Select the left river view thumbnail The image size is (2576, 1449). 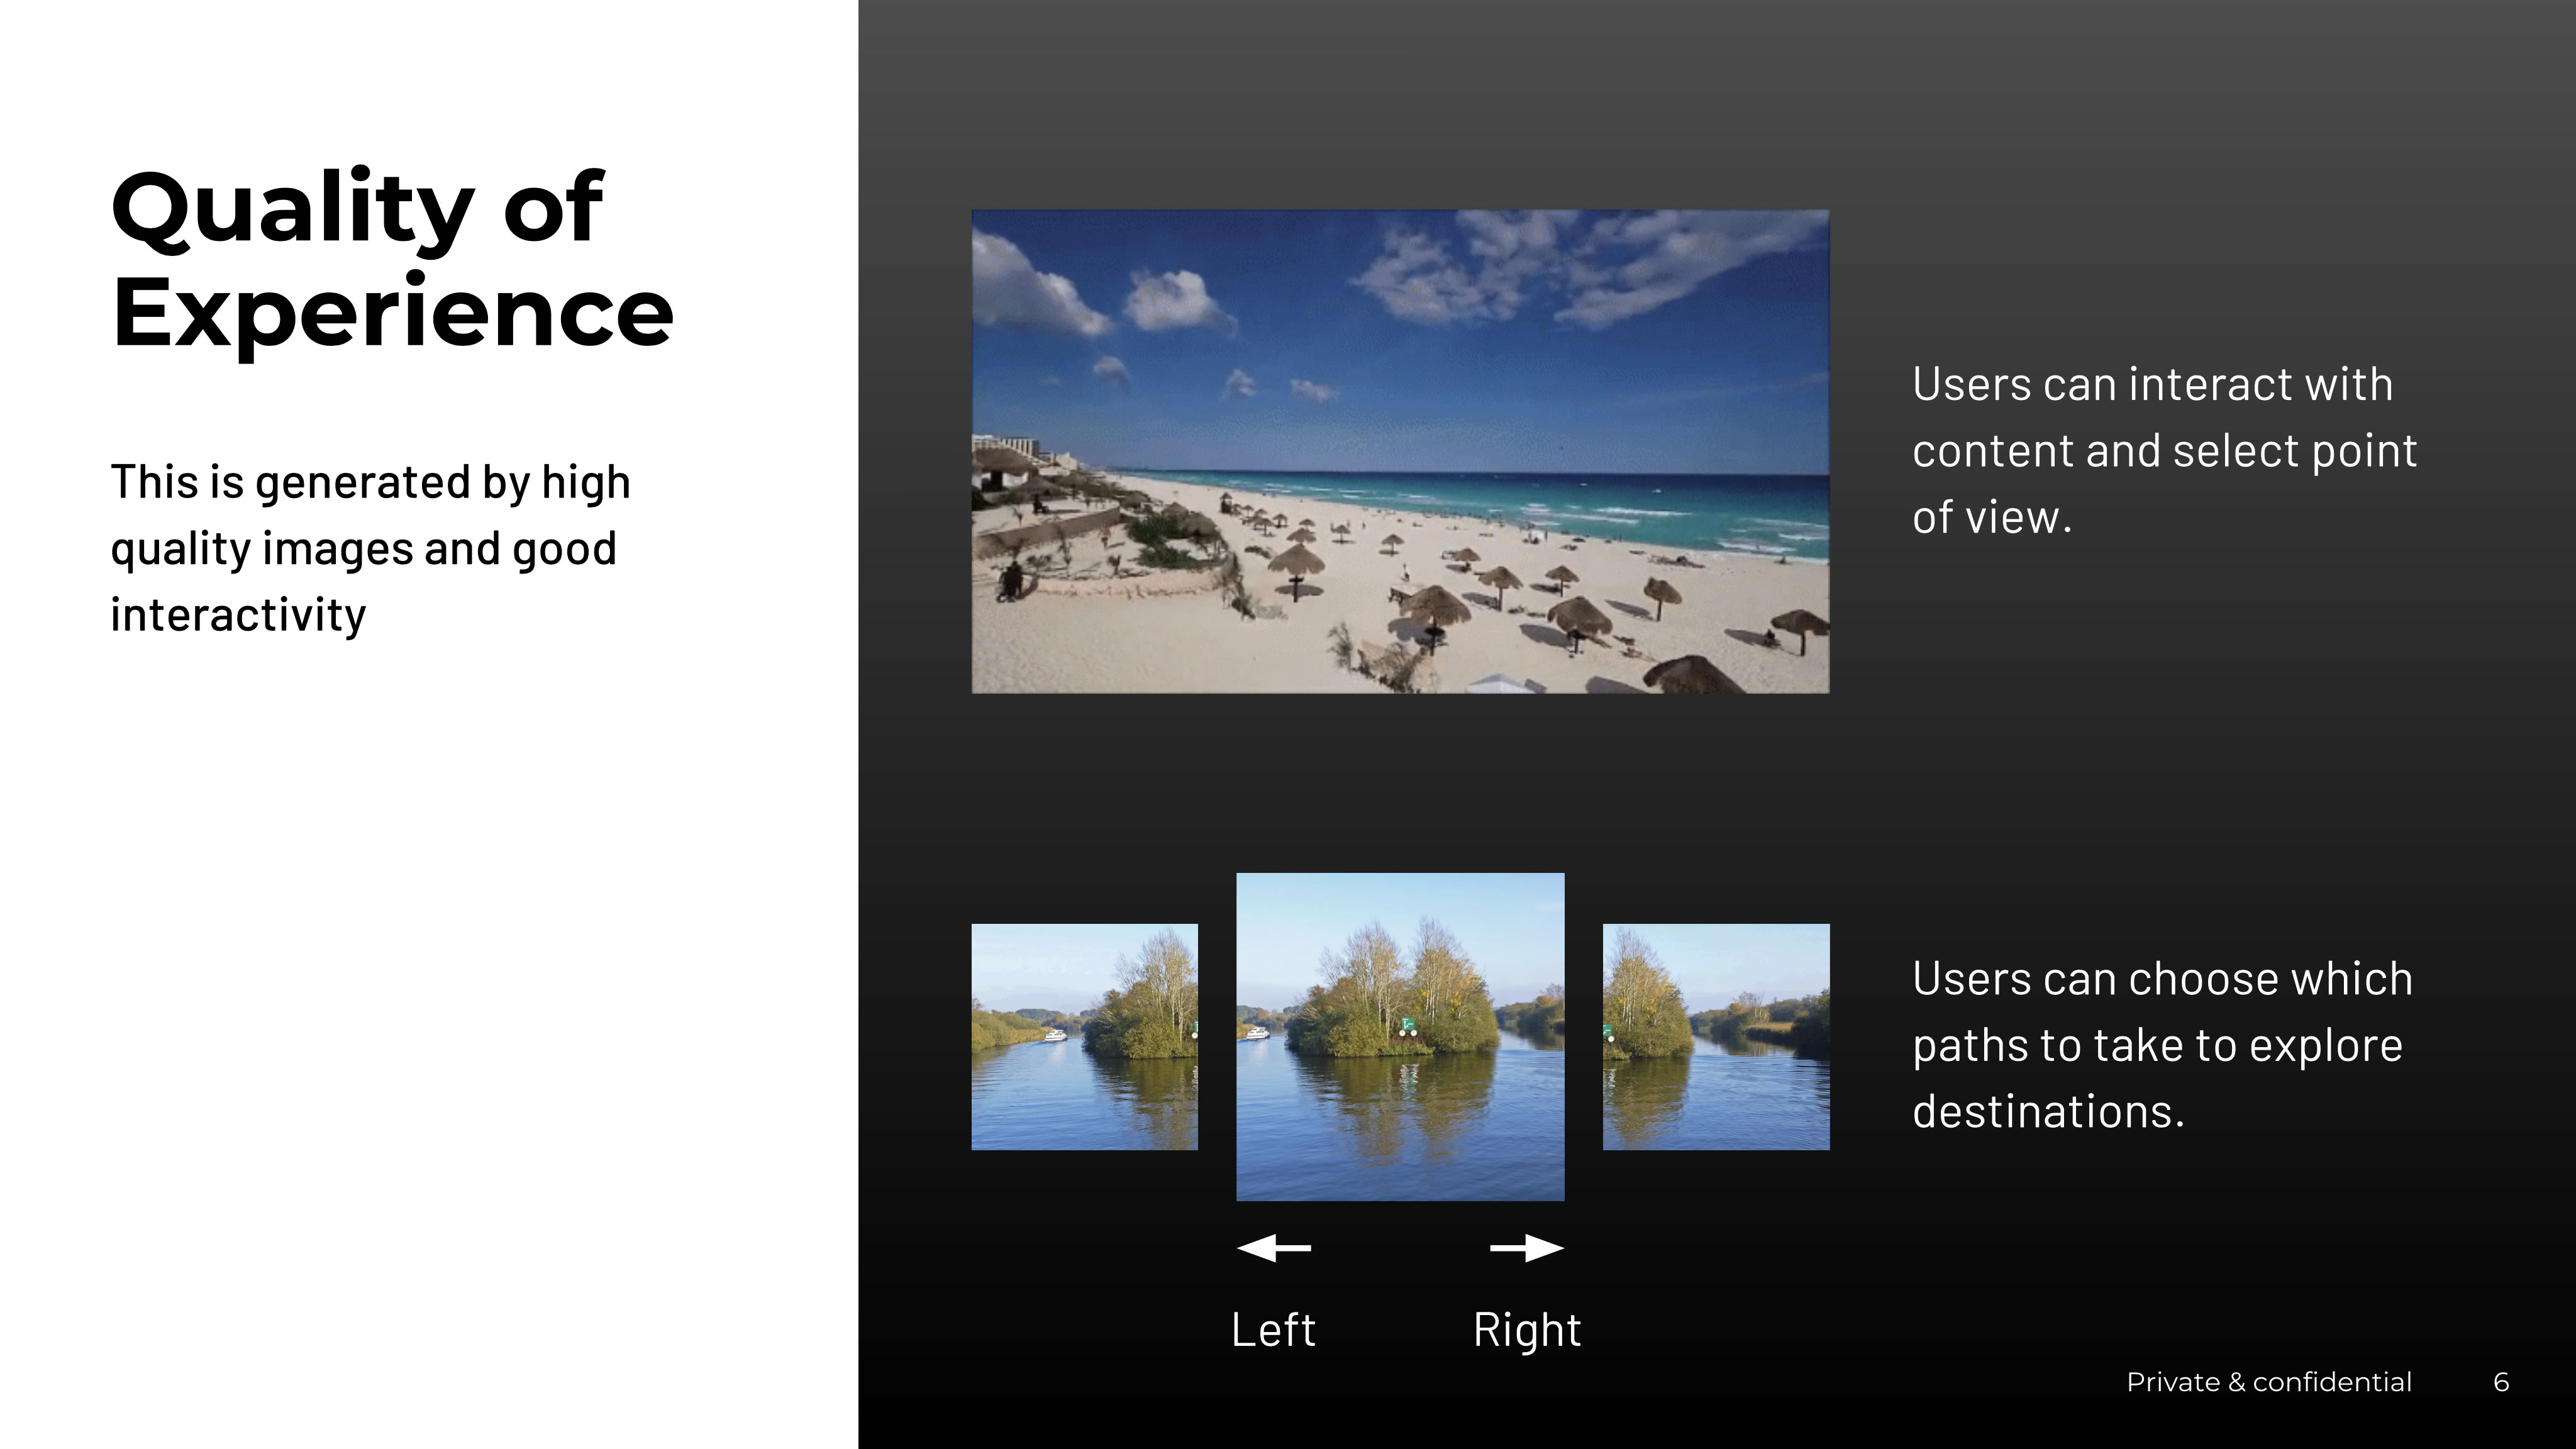[x=1084, y=1037]
